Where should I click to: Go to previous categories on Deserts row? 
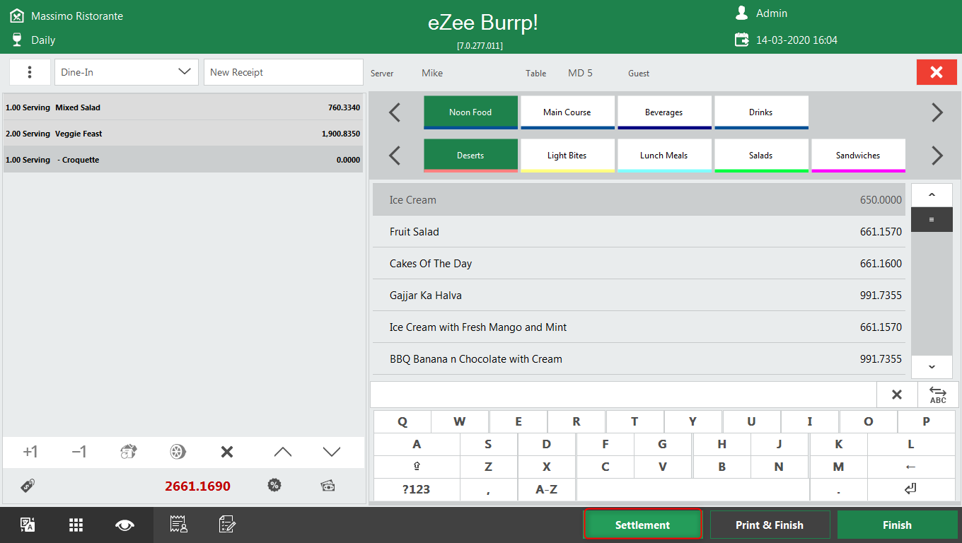(395, 156)
